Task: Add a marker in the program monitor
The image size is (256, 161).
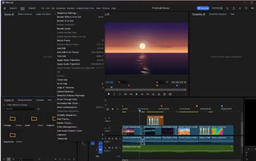Action: pos(109,94)
